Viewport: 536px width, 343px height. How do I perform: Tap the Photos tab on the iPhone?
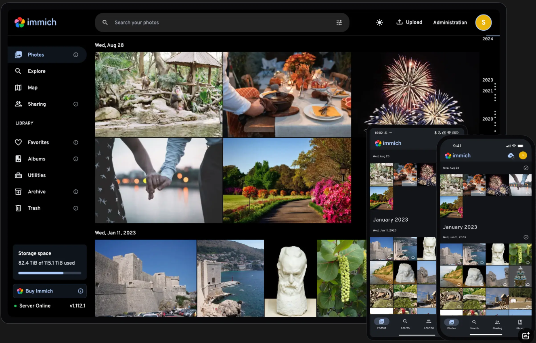click(x=451, y=324)
